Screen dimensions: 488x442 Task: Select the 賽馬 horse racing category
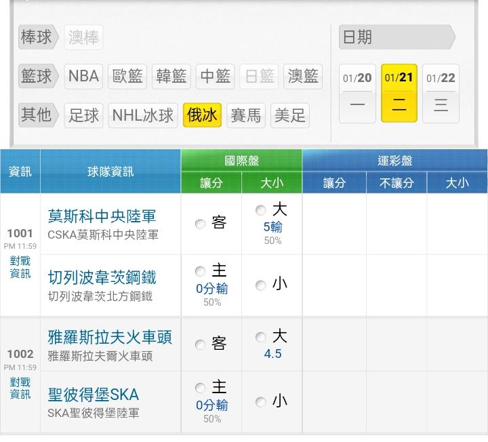[x=245, y=115]
